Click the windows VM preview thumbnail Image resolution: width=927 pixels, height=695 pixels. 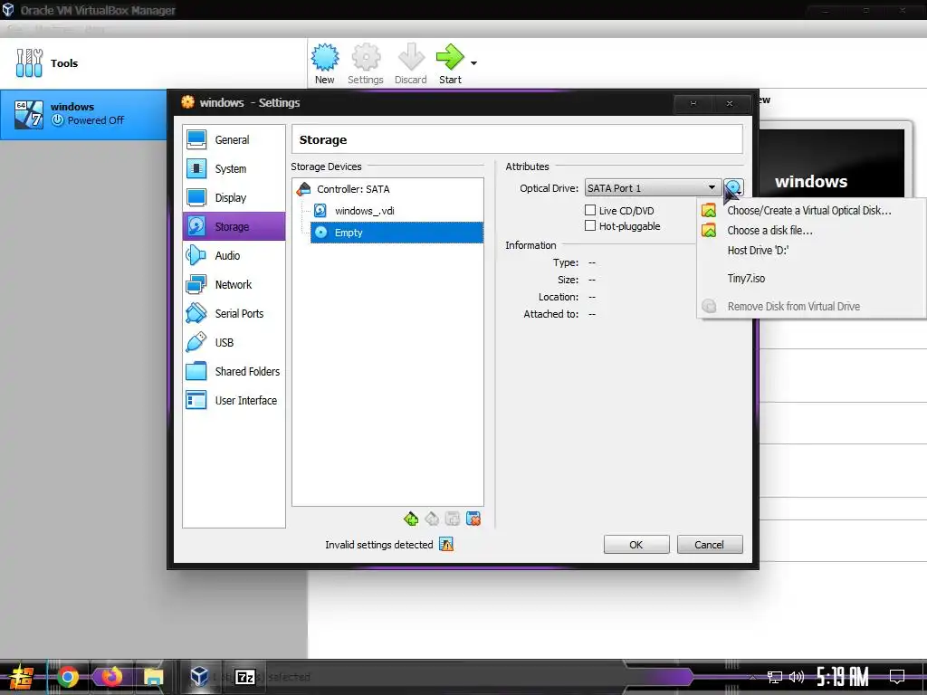[831, 163]
